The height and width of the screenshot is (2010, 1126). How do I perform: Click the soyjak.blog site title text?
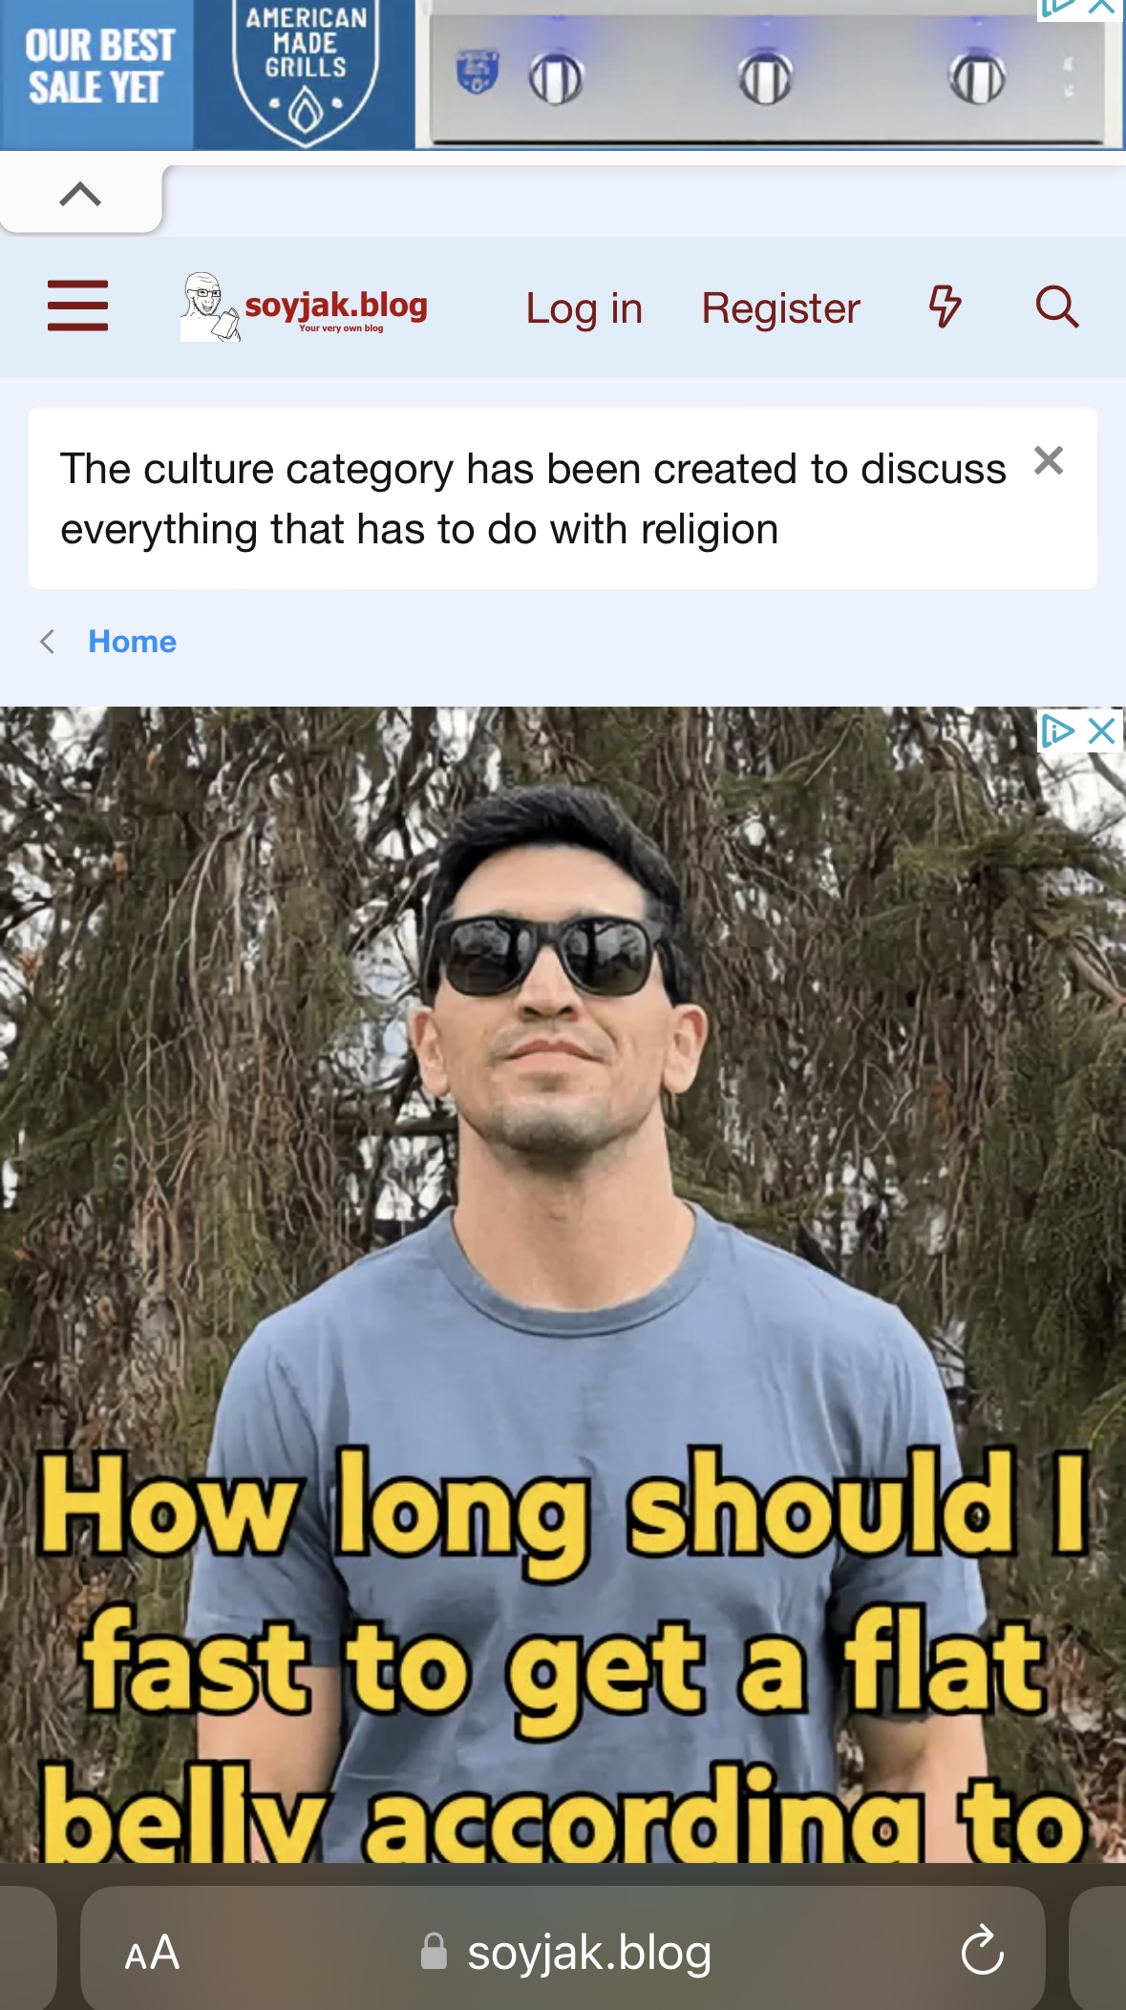(336, 306)
